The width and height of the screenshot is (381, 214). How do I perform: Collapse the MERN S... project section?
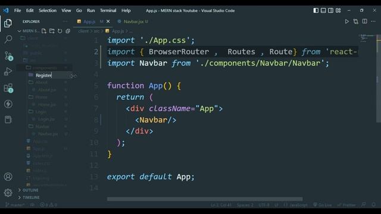(28, 31)
